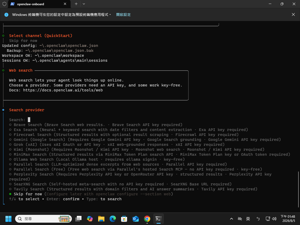Select Kimi (Moonshot) radio option
The width and height of the screenshot is (300, 225).
tap(10, 150)
